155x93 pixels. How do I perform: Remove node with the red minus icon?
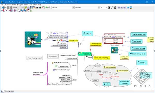(x=7, y=11)
